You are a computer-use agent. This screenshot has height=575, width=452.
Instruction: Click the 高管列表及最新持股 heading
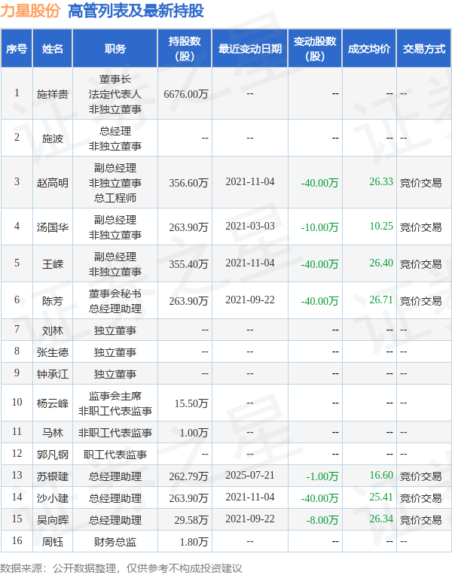tap(136, 11)
